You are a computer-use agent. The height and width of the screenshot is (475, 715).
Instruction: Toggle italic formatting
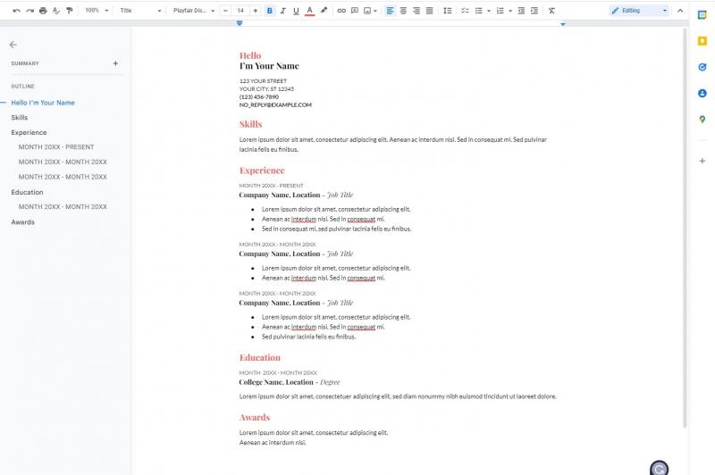(282, 11)
